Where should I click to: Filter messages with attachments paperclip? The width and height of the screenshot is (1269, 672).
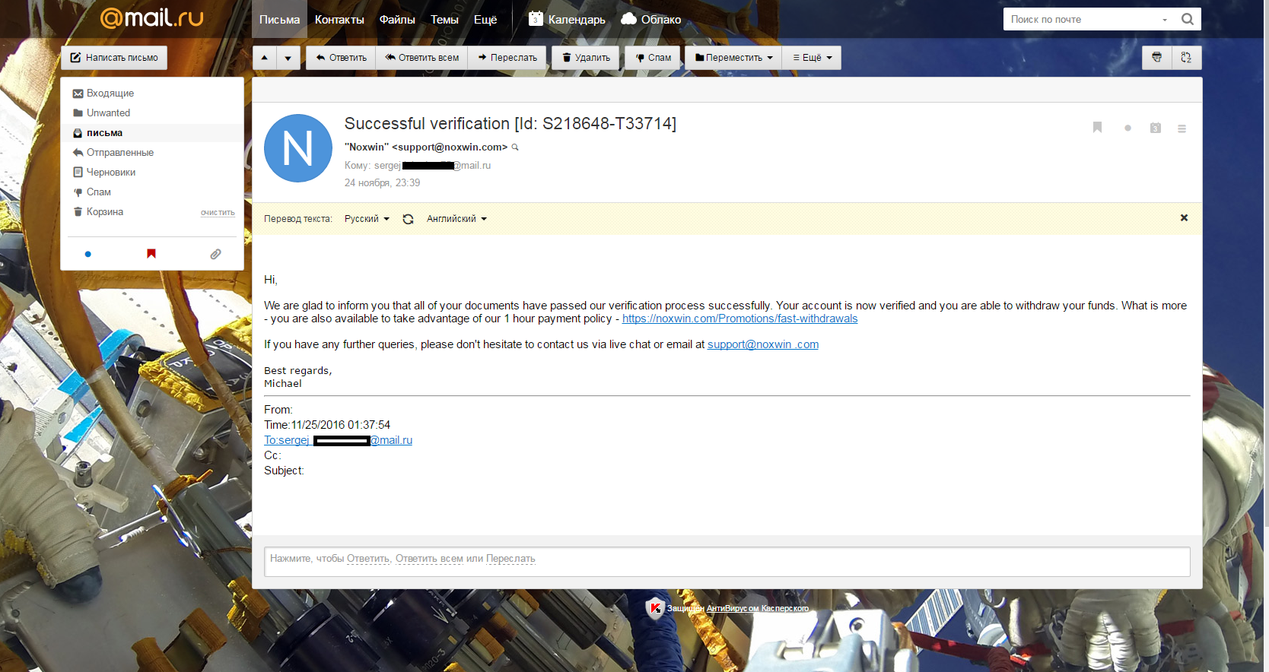click(216, 254)
